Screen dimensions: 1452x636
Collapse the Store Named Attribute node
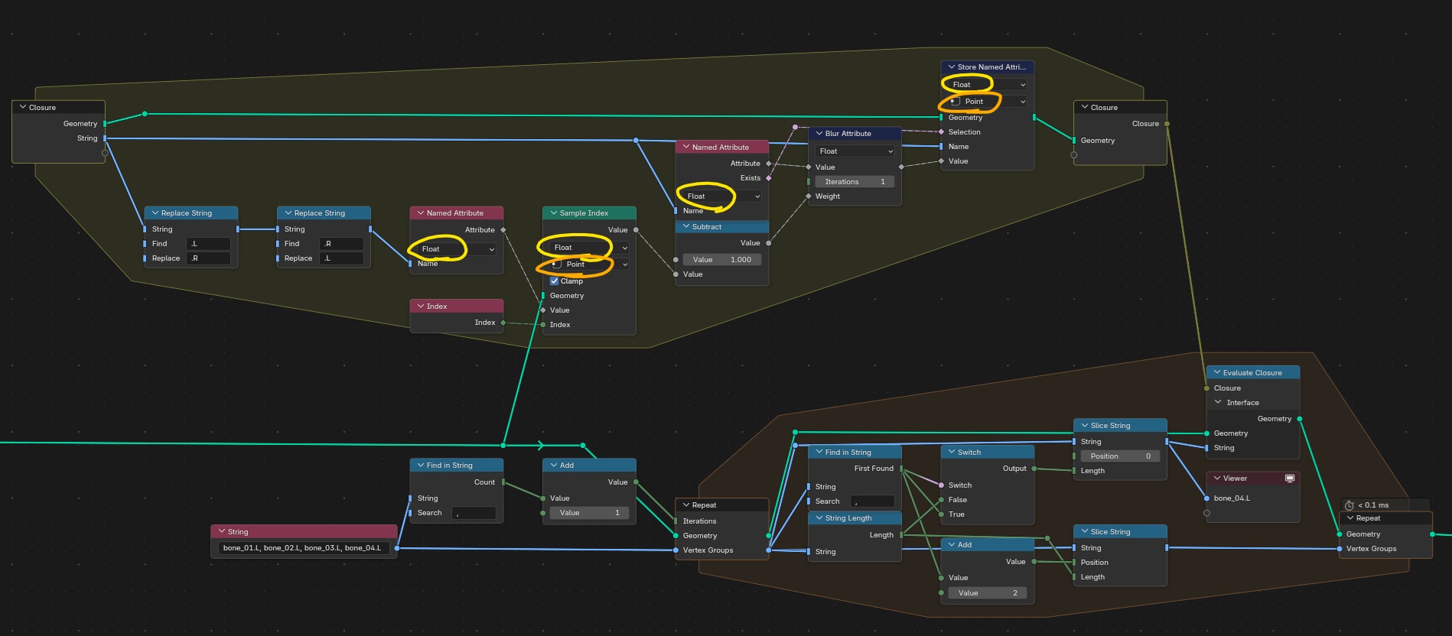[952, 67]
